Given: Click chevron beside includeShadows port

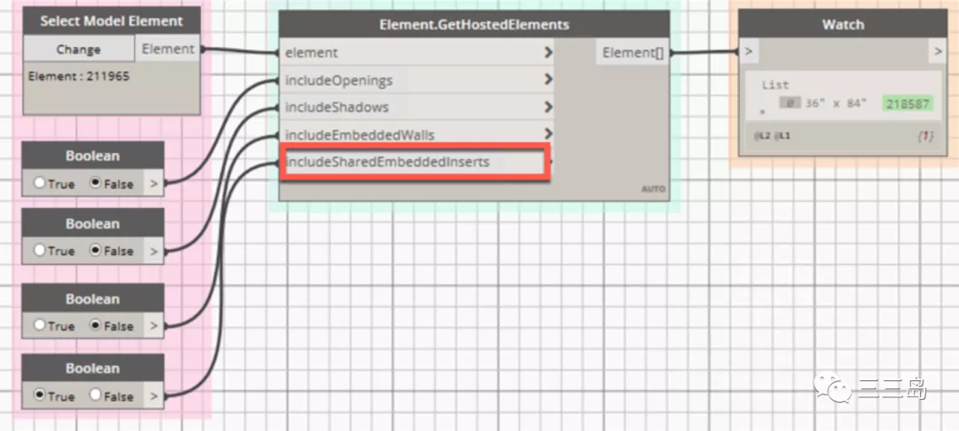Looking at the screenshot, I should (548, 108).
